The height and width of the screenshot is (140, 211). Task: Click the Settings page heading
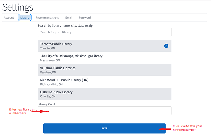18,7
